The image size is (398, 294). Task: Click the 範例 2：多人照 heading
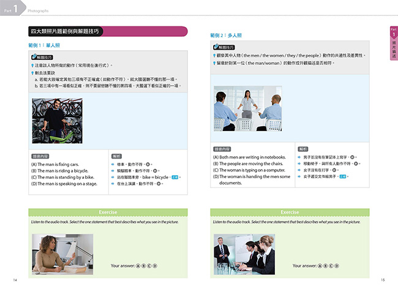[226, 36]
